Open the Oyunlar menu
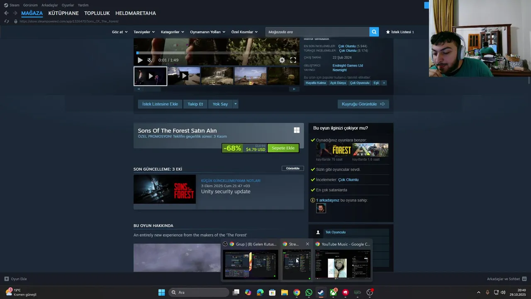 point(68,5)
